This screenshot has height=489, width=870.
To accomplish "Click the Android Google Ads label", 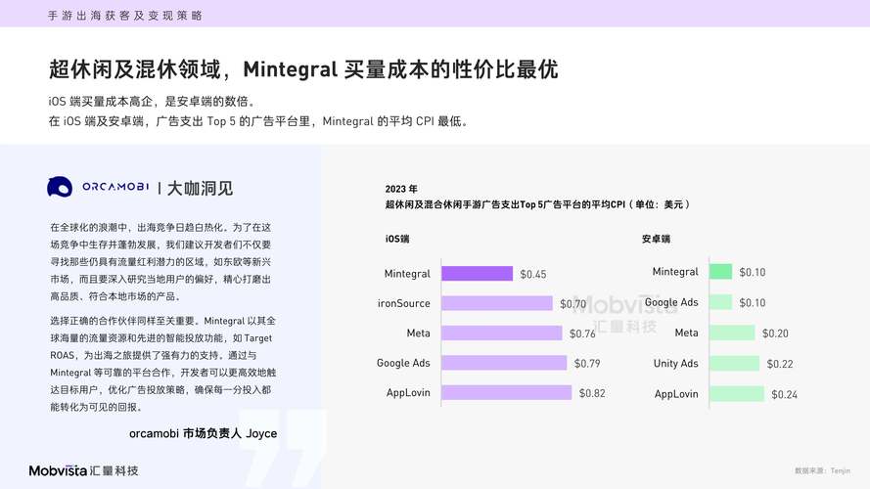I will click(671, 302).
